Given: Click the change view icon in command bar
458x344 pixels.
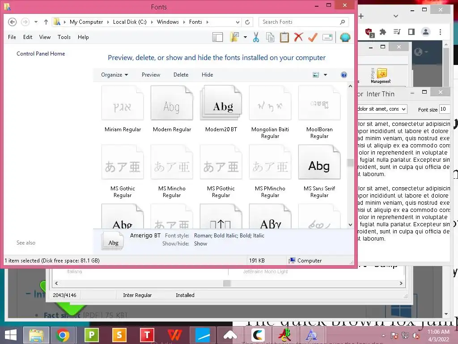Looking at the screenshot, I should pos(316,75).
